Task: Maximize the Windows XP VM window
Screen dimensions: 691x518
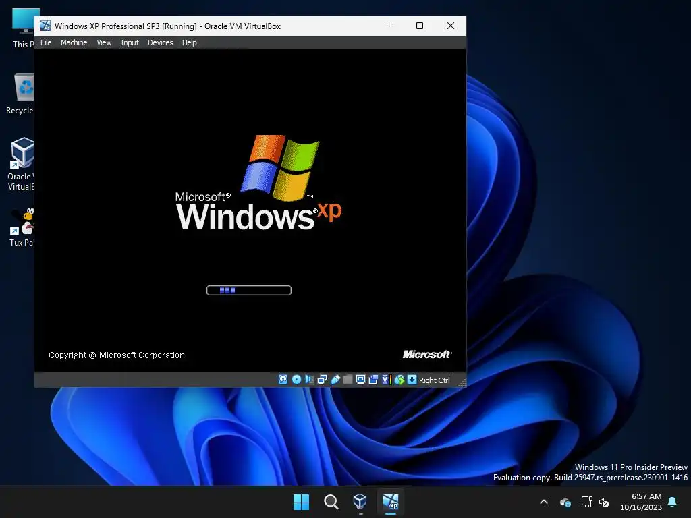Action: tap(420, 26)
